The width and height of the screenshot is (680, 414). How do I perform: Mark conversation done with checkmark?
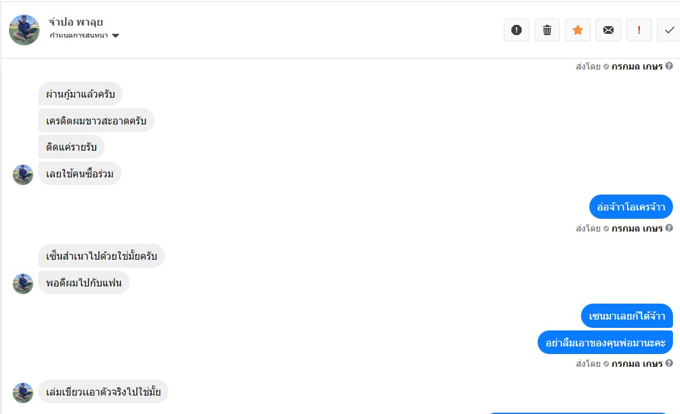(x=669, y=30)
